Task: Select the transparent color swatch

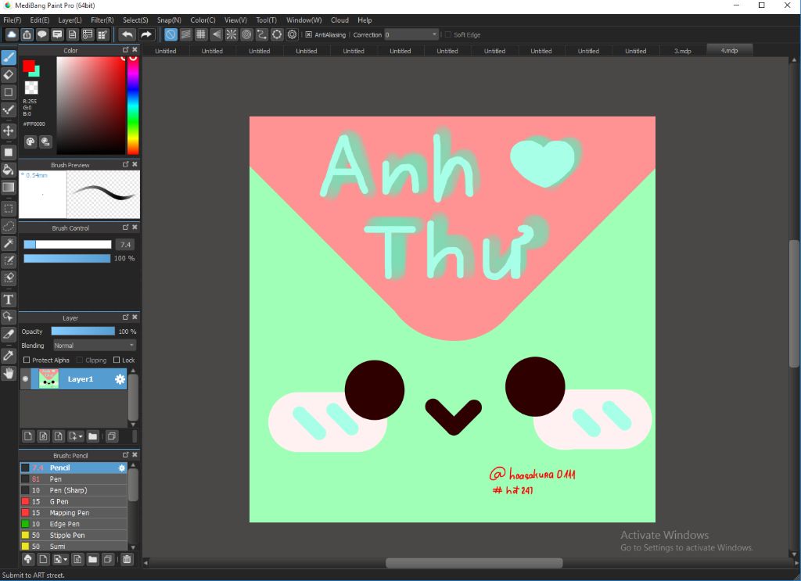Action: [31, 88]
